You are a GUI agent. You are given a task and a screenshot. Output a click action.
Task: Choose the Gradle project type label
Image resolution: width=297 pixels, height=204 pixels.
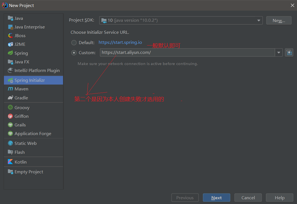pyautogui.click(x=21, y=98)
